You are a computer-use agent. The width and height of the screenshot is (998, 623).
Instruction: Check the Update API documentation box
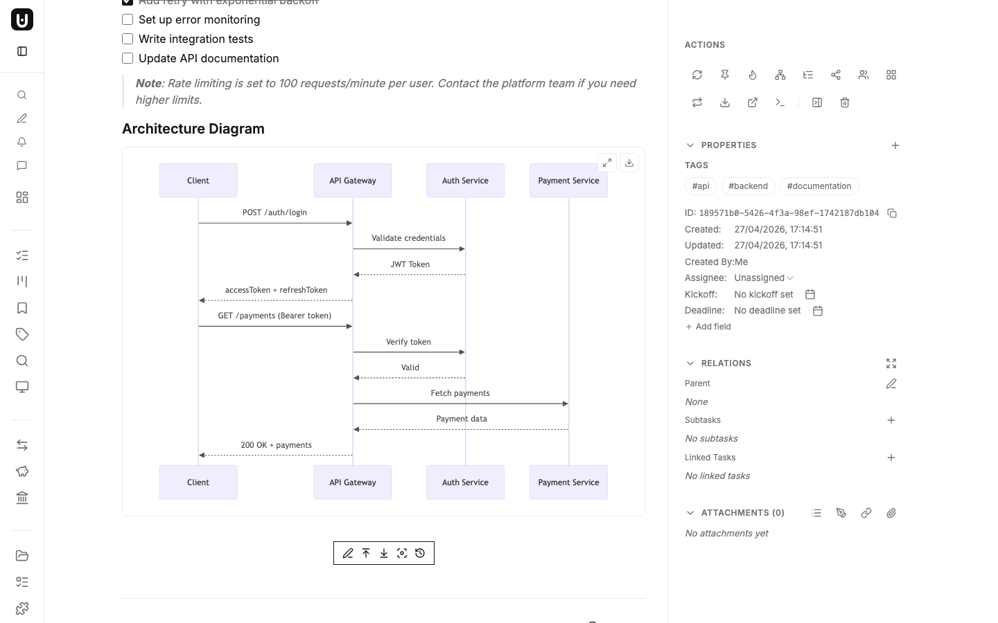click(x=128, y=58)
